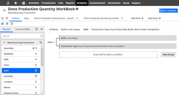
Task: Open the Activities menu
Action: [x=34, y=3]
